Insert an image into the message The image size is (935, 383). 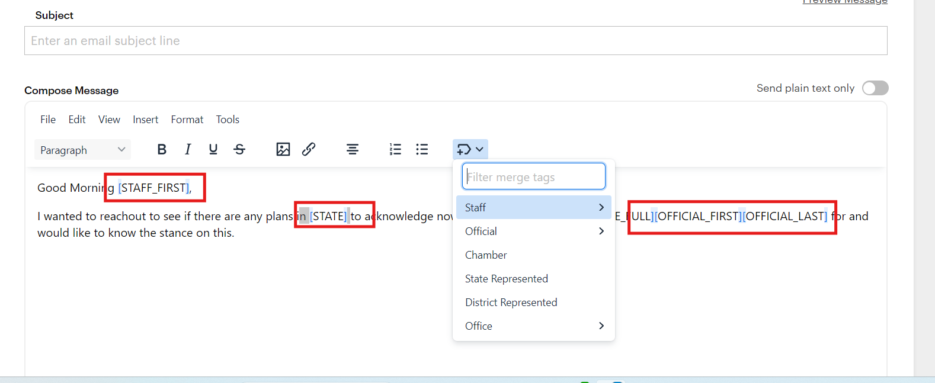click(283, 150)
